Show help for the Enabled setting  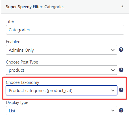121,50
